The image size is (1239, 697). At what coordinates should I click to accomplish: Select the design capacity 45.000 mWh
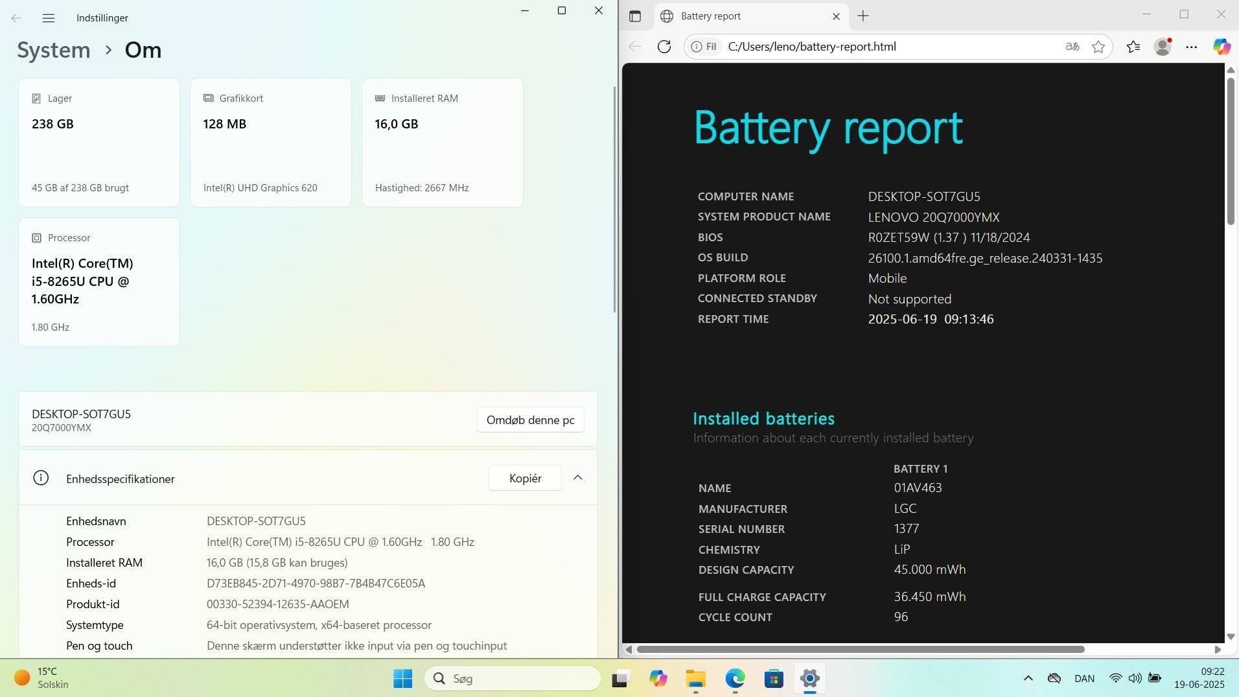(x=930, y=569)
